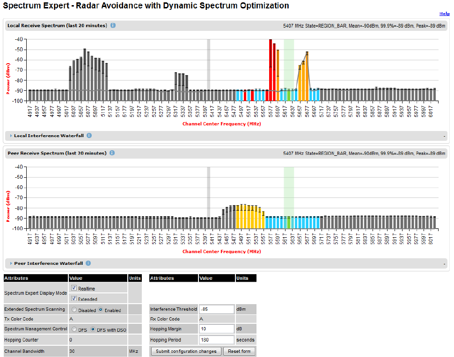Click the collapse dash on Peer Interference Waterfall bar
This screenshot has width=454, height=357.
[445, 264]
